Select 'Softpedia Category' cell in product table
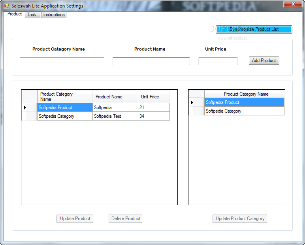 [x=65, y=116]
